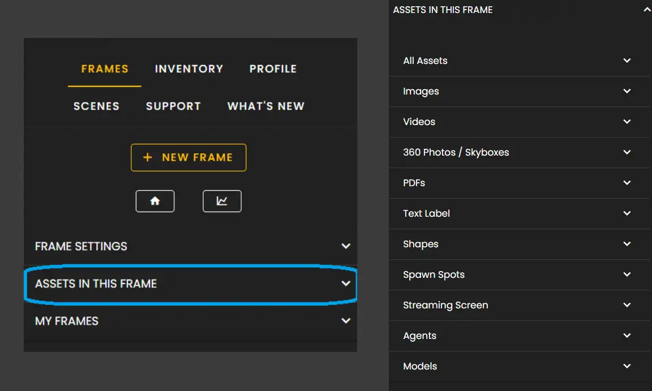
Task: Open the analytics chart icon
Action: tap(222, 201)
